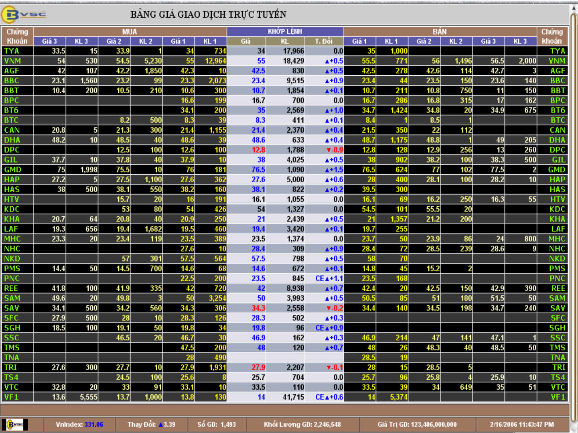Click the small BVSC logo in status bar
Screen dimensions: 578x433
coord(15,425)
